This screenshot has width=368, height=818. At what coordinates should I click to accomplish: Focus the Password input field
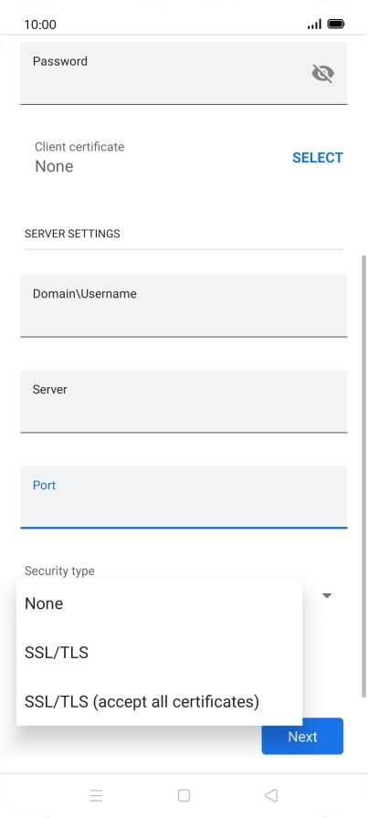(x=184, y=73)
